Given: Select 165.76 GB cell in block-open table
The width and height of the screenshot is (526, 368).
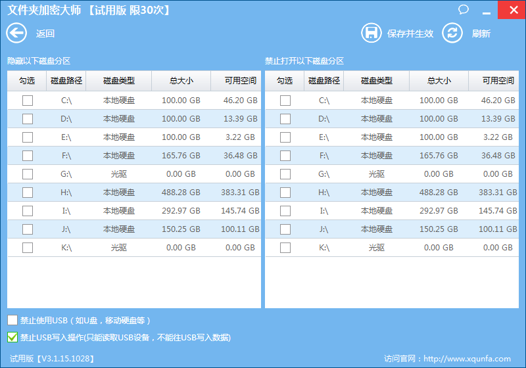Looking at the screenshot, I should (x=439, y=156).
